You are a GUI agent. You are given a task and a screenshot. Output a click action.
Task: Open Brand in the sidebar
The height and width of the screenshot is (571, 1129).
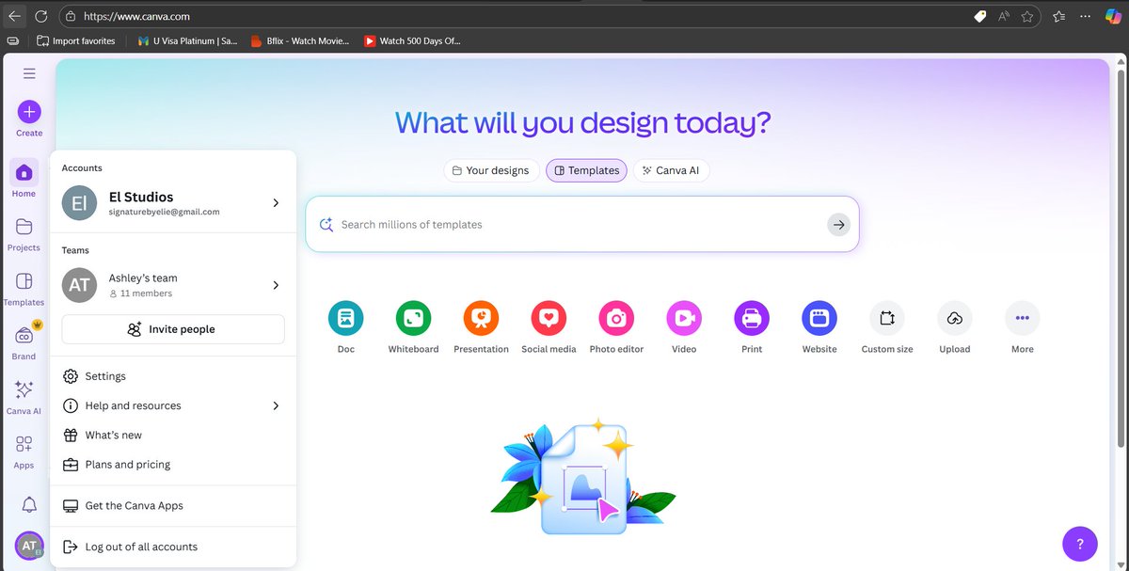[x=24, y=342]
